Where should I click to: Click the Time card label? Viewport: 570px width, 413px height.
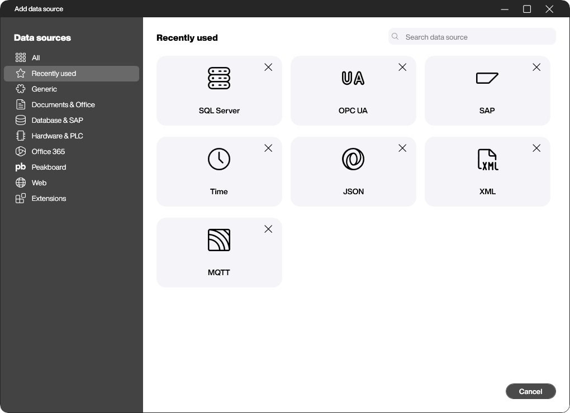[x=219, y=191]
